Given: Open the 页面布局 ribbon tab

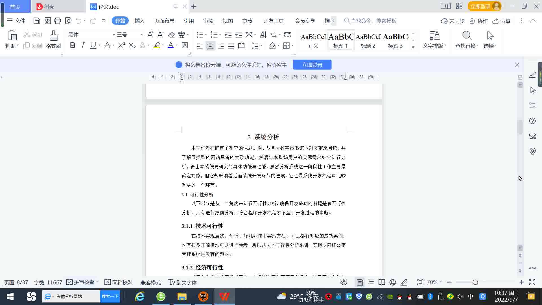Looking at the screenshot, I should tap(164, 21).
